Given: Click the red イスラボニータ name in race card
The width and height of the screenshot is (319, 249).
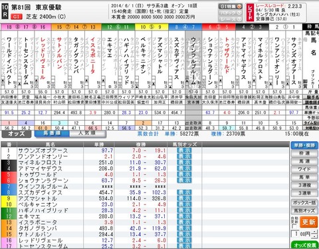Looking at the screenshot, I should (93, 55).
